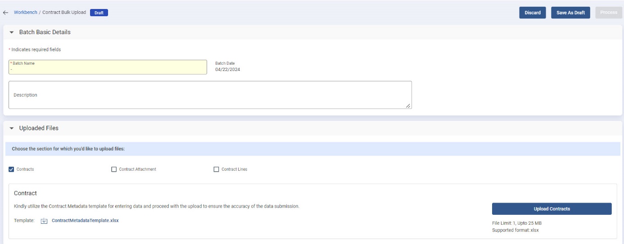Click the Process button

(608, 13)
